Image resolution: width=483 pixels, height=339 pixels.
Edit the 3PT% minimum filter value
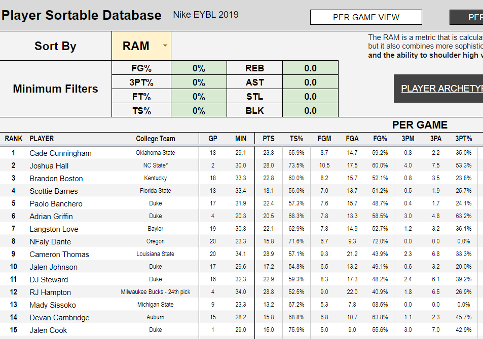(199, 82)
